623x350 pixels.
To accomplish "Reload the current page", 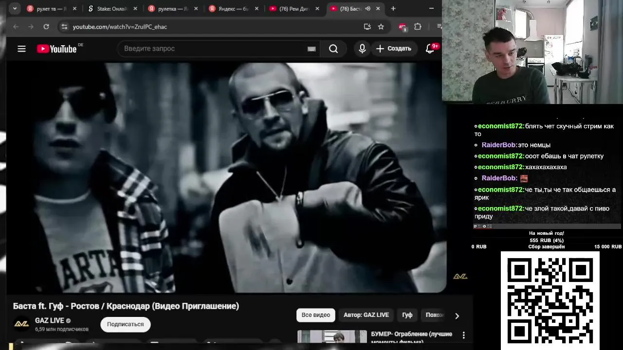I will tap(46, 27).
